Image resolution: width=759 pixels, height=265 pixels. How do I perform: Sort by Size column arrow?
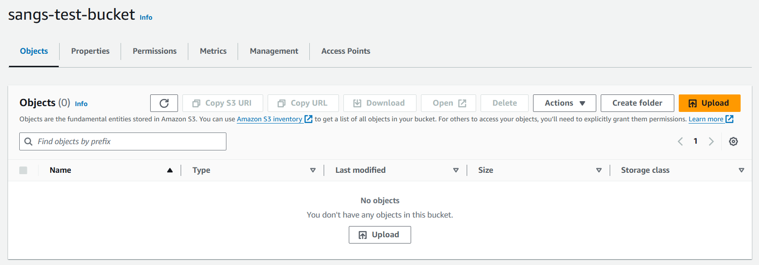tap(599, 170)
